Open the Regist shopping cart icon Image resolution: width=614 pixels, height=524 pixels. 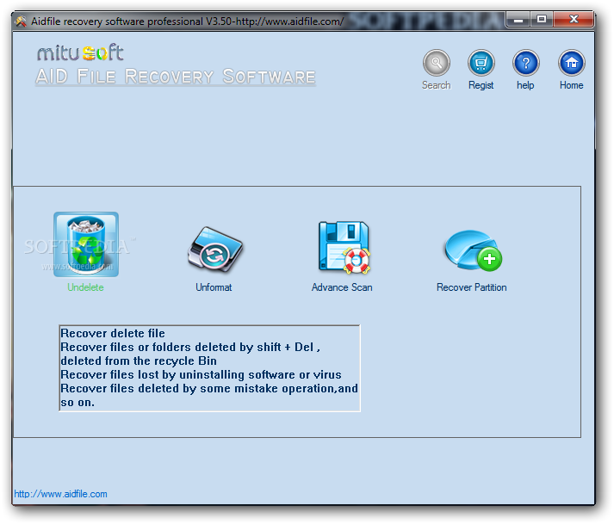click(481, 64)
